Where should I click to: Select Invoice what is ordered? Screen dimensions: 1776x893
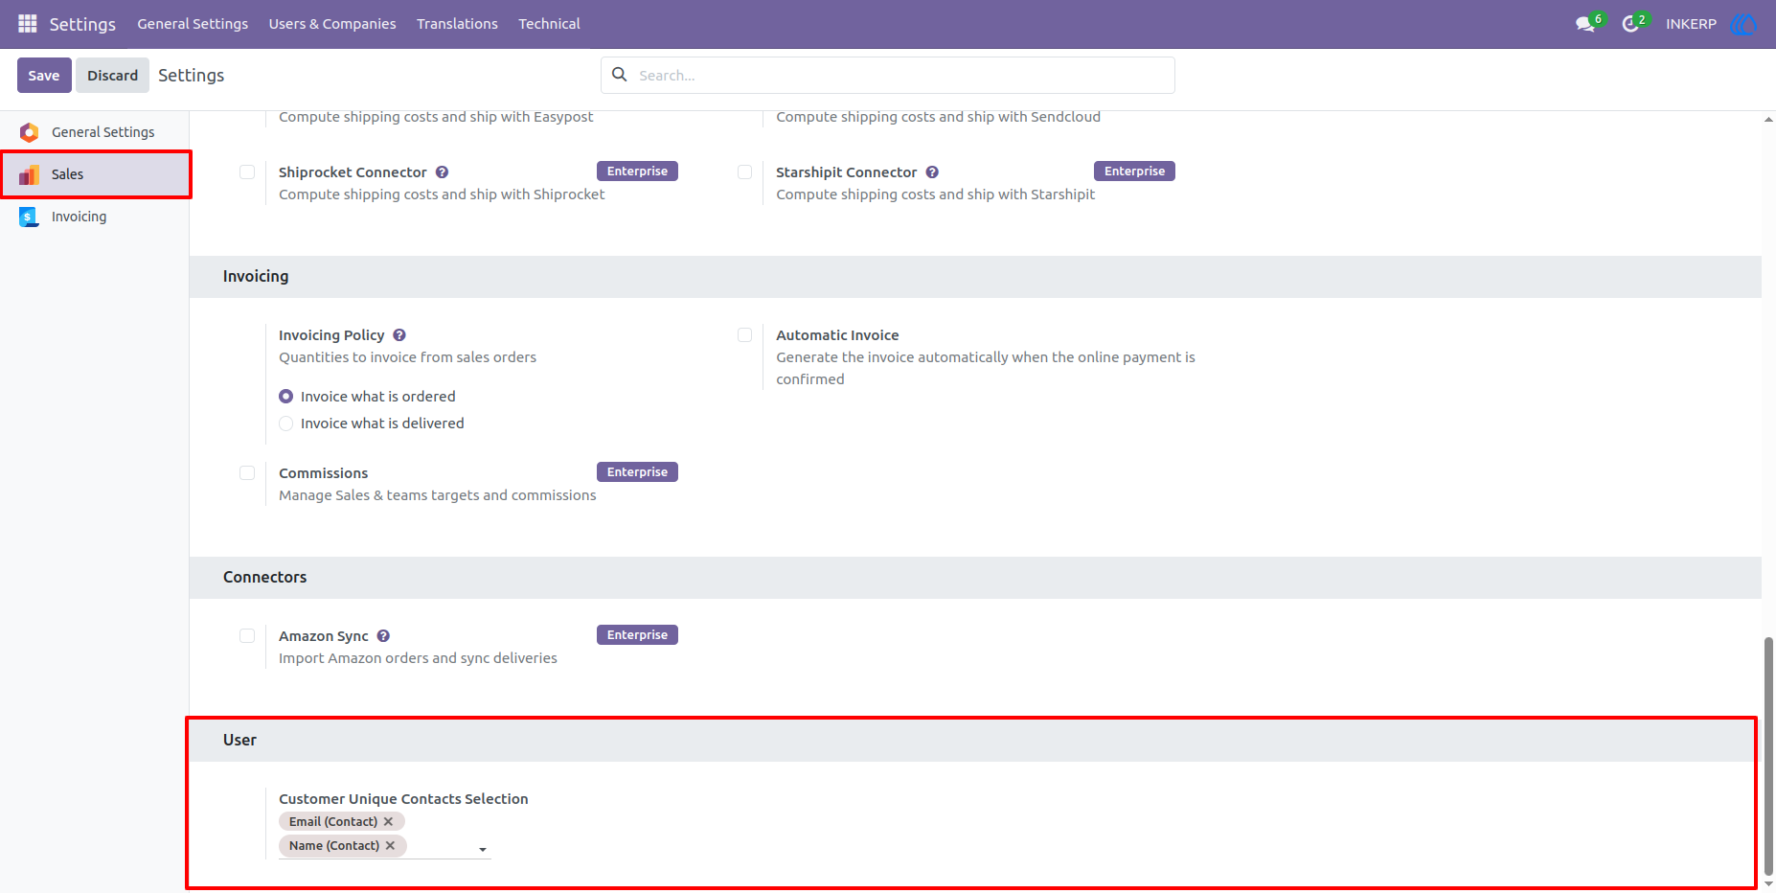coord(285,397)
